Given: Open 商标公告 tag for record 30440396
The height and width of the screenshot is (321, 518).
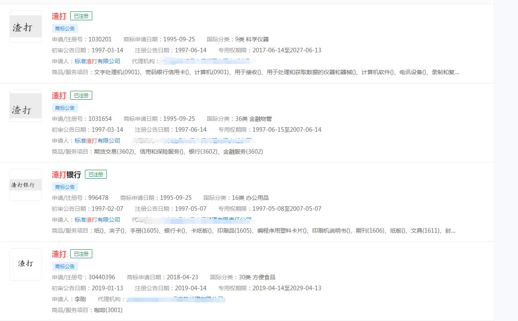Looking at the screenshot, I should coord(65,266).
